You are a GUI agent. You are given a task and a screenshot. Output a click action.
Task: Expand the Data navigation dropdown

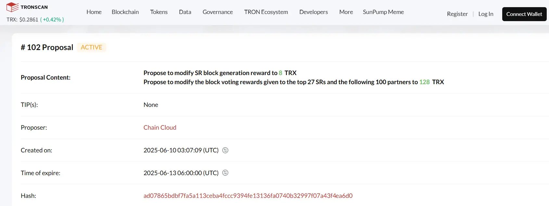(x=185, y=12)
